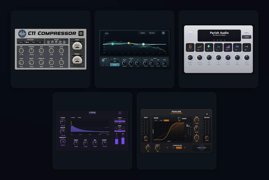This screenshot has height=180, width=269.
Task: Select Hard mode in Peakline
Action: click(x=161, y=120)
